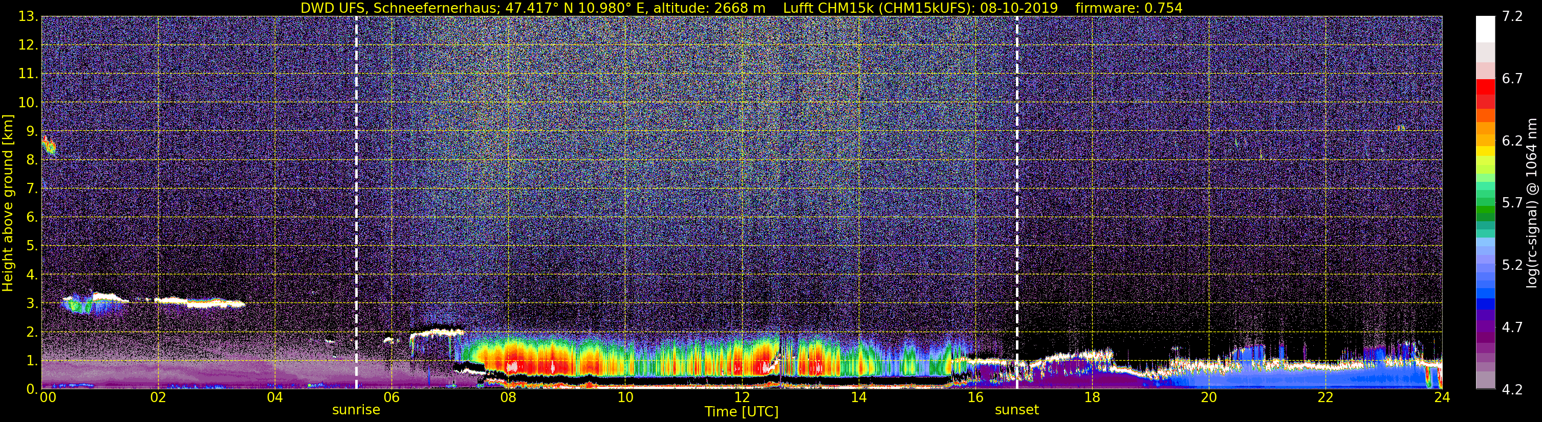1542x422 pixels.
Task: Click the height axis tick '0.'
Action: point(32,389)
